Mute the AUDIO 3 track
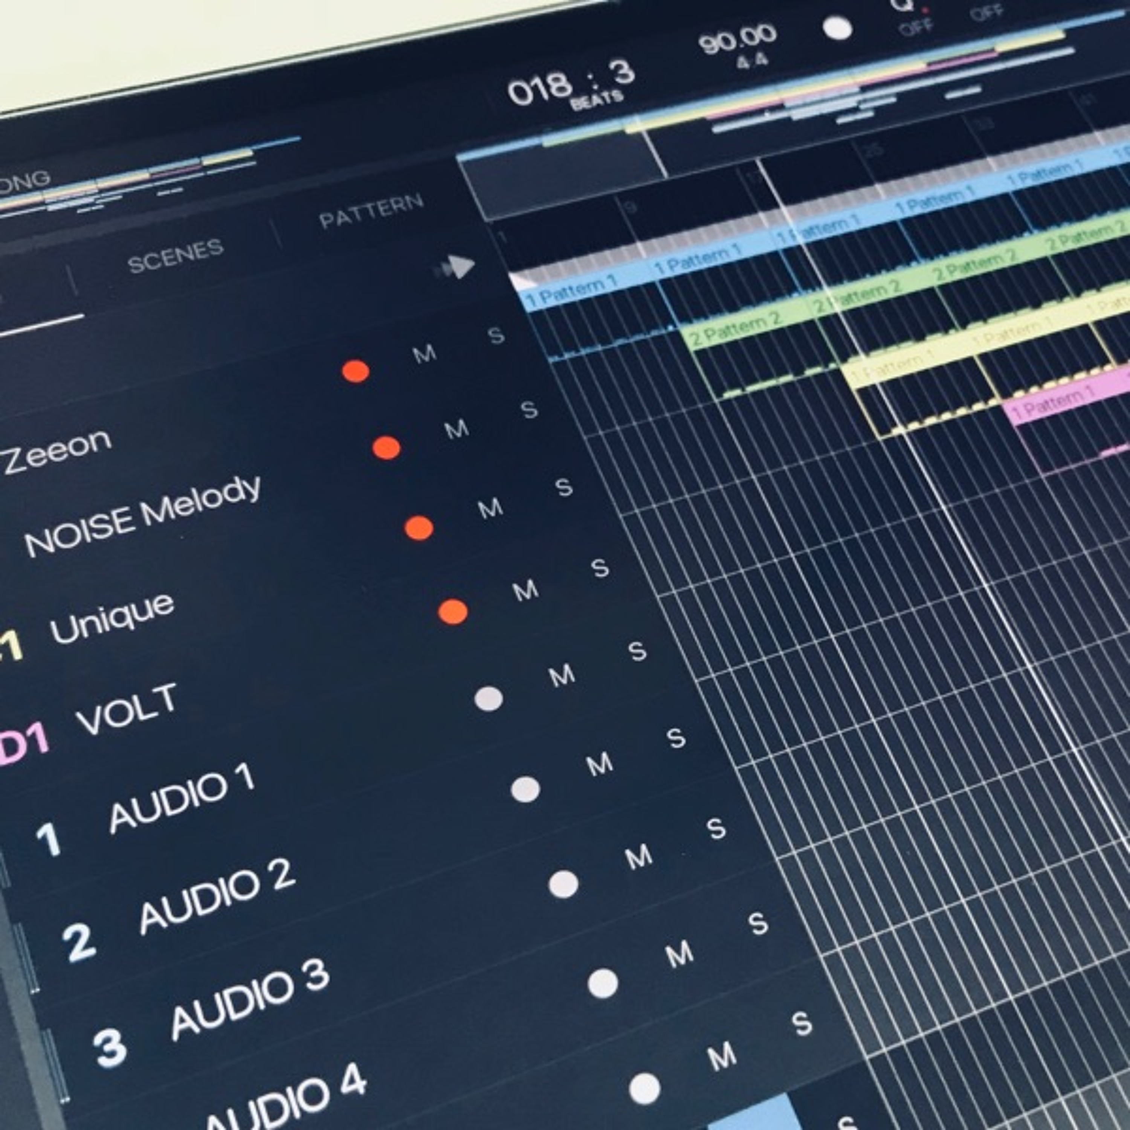The image size is (1130, 1130). click(639, 857)
